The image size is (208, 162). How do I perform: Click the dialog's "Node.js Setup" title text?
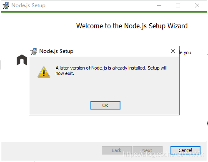coord(56,51)
